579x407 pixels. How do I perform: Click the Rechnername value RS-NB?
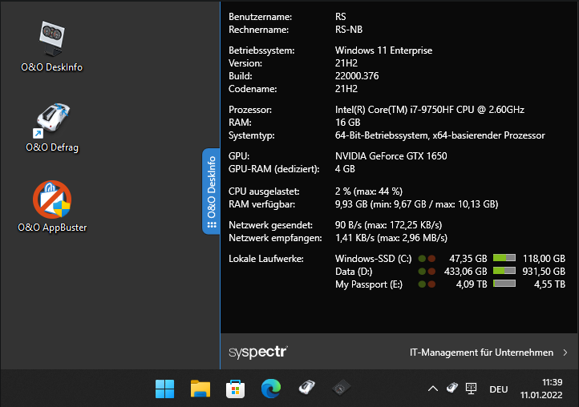349,30
